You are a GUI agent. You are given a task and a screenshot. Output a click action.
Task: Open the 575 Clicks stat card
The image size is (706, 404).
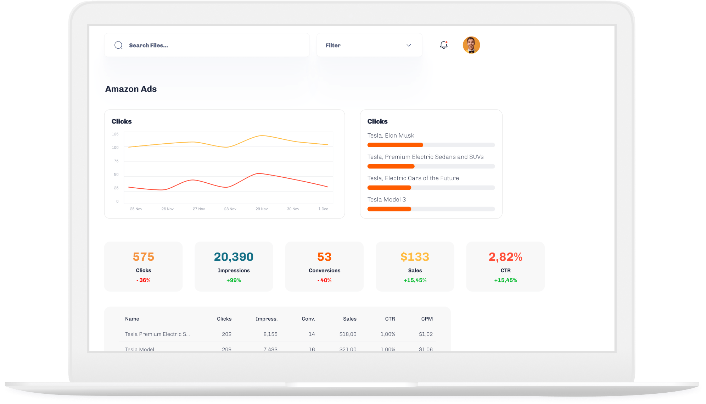pyautogui.click(x=144, y=267)
